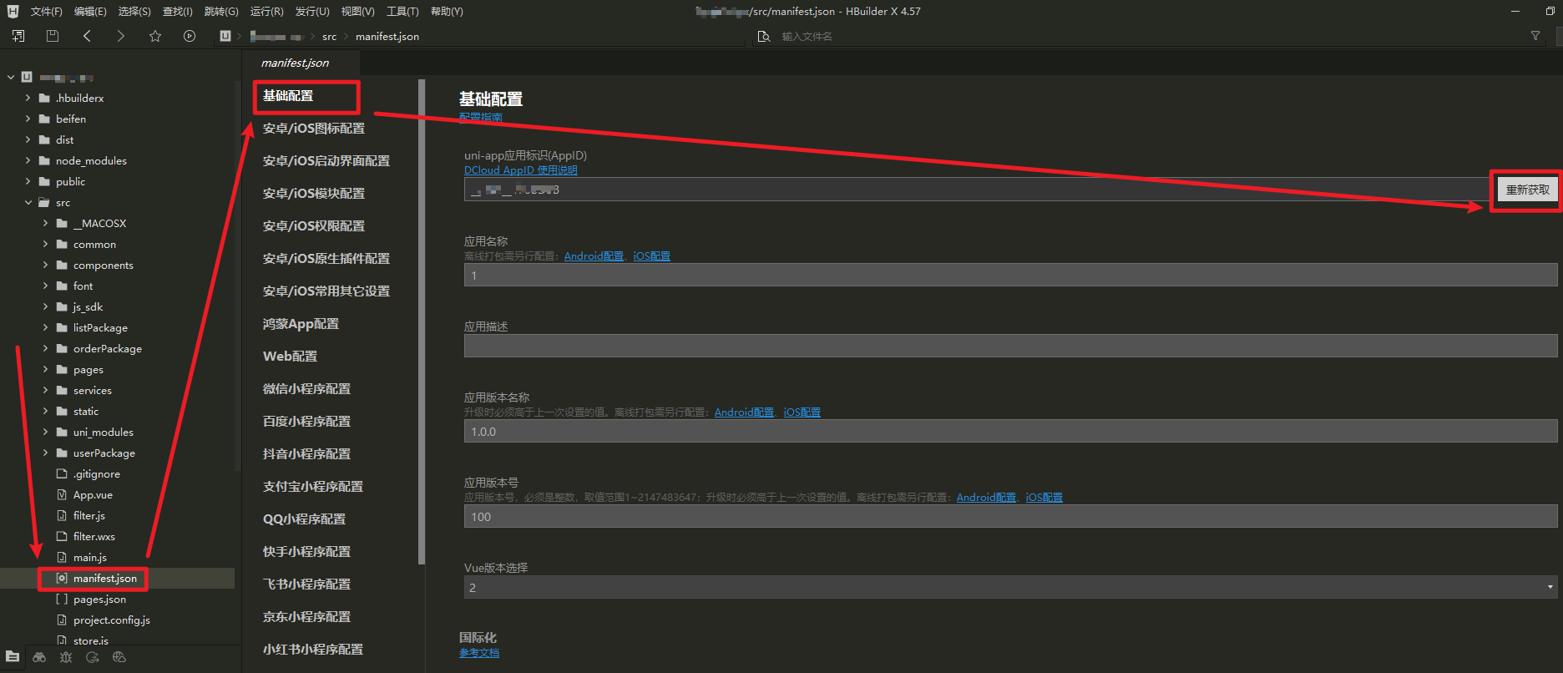The image size is (1563, 673).
Task: Click the node_modules folder icon
Action: [44, 160]
